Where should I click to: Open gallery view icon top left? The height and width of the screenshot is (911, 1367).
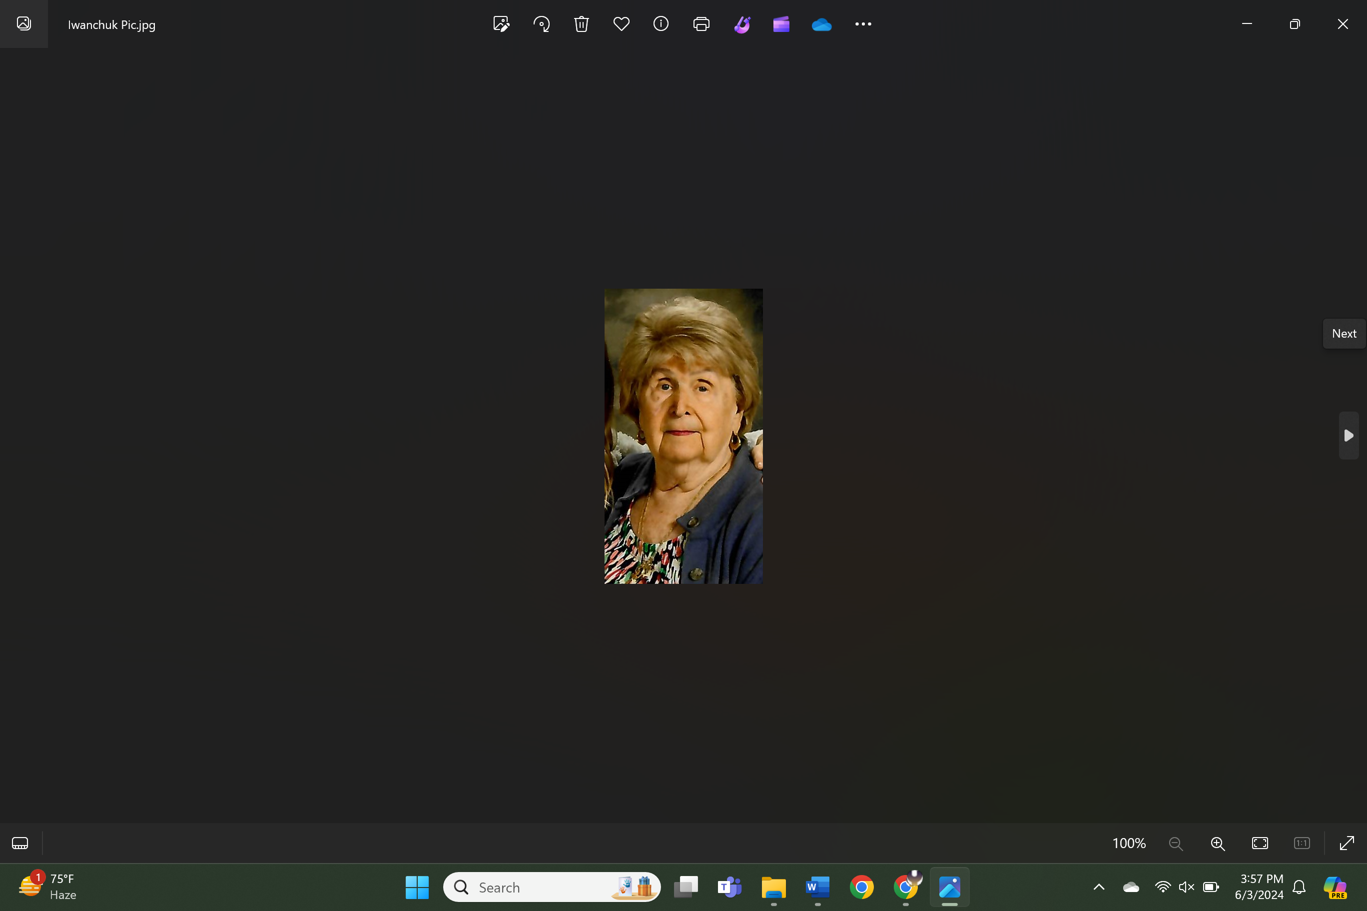[24, 24]
